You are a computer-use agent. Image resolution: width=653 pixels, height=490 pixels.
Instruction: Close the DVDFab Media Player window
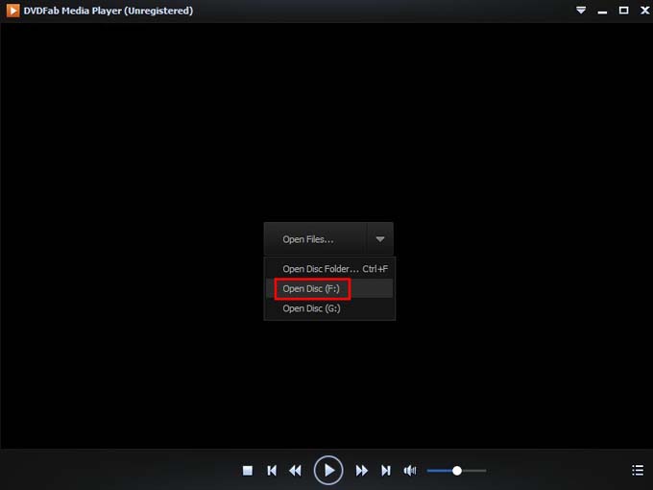(644, 10)
